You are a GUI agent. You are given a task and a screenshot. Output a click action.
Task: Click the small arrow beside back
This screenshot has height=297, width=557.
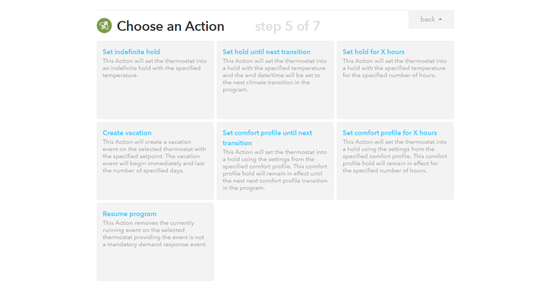[440, 19]
